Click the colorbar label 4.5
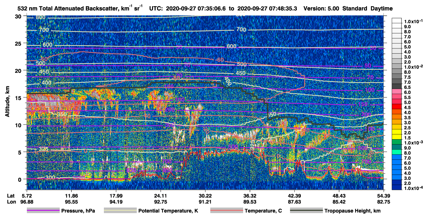The image size is (426, 218). 408,107
